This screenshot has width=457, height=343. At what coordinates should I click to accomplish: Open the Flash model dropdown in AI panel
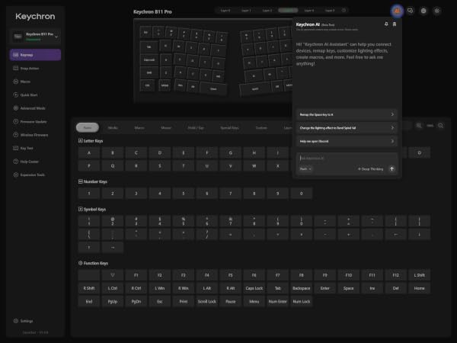pyautogui.click(x=305, y=169)
